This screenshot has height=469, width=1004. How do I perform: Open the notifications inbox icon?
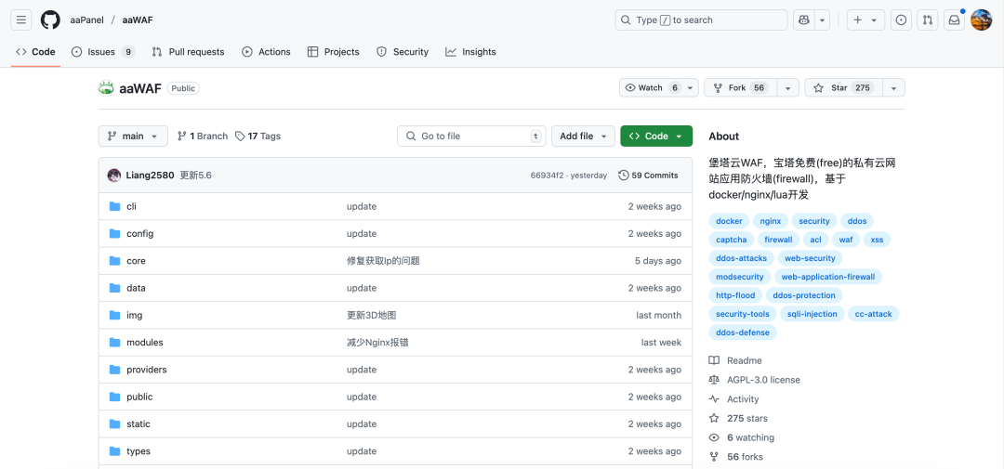pos(954,20)
